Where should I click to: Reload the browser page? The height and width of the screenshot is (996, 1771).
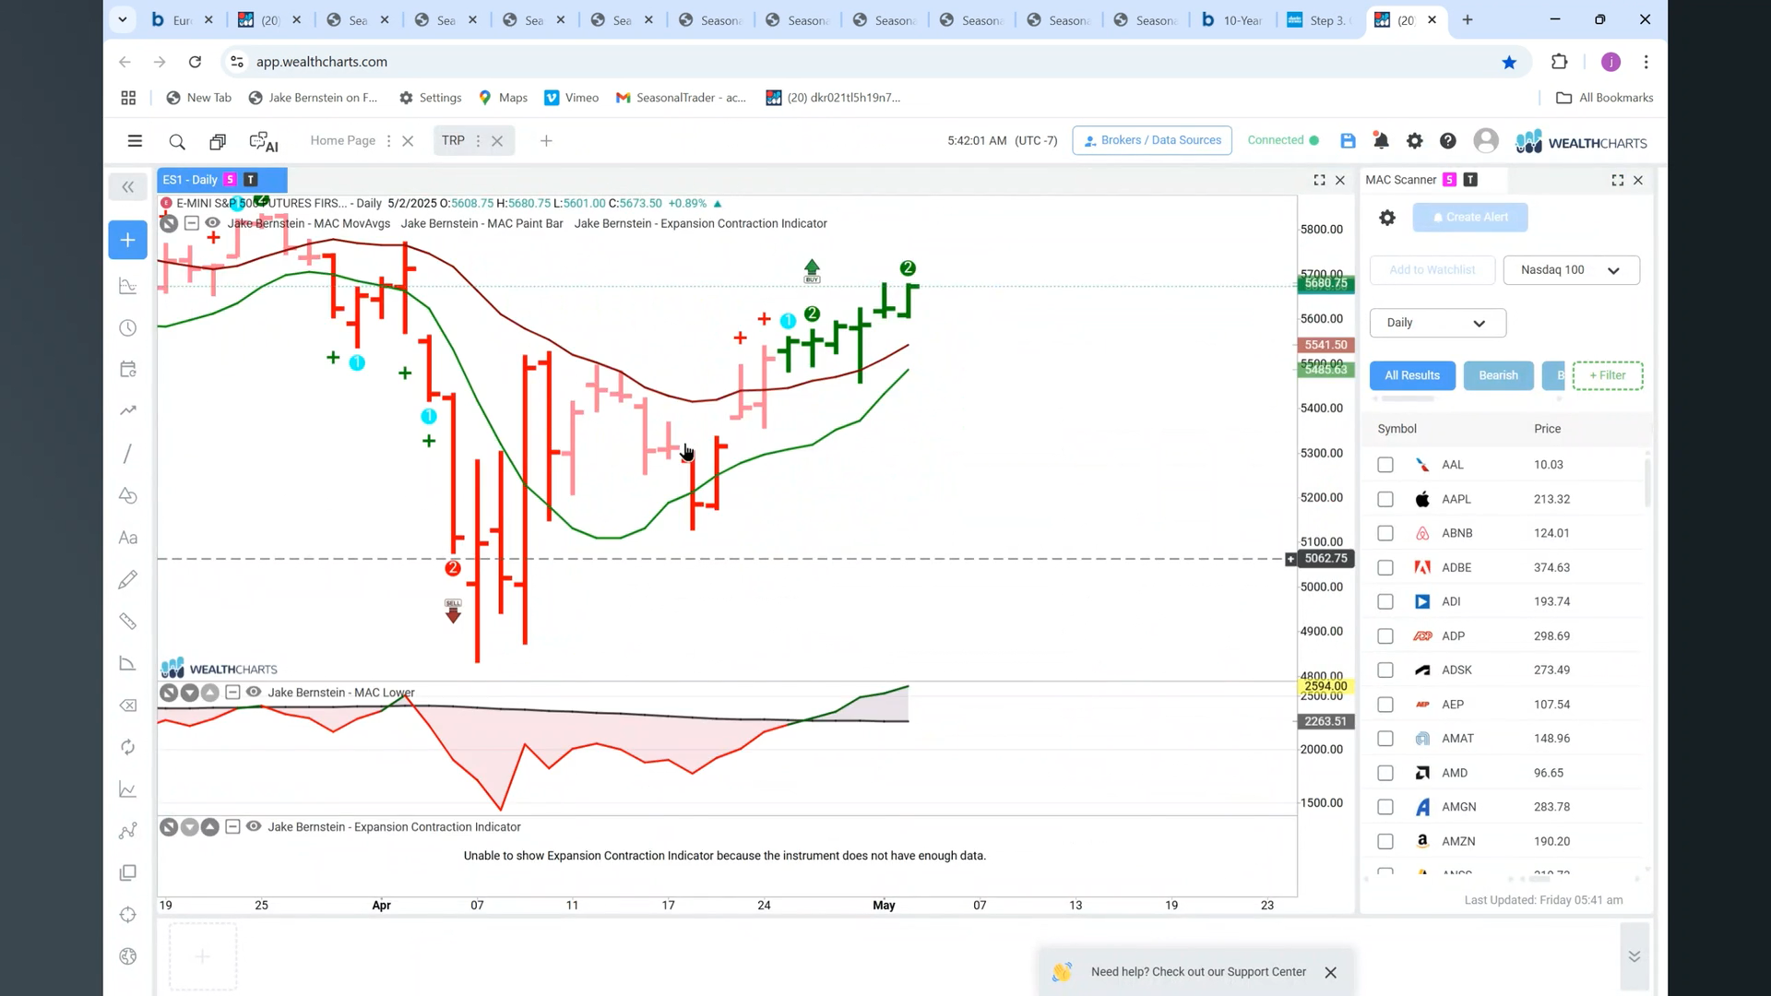[x=195, y=62]
